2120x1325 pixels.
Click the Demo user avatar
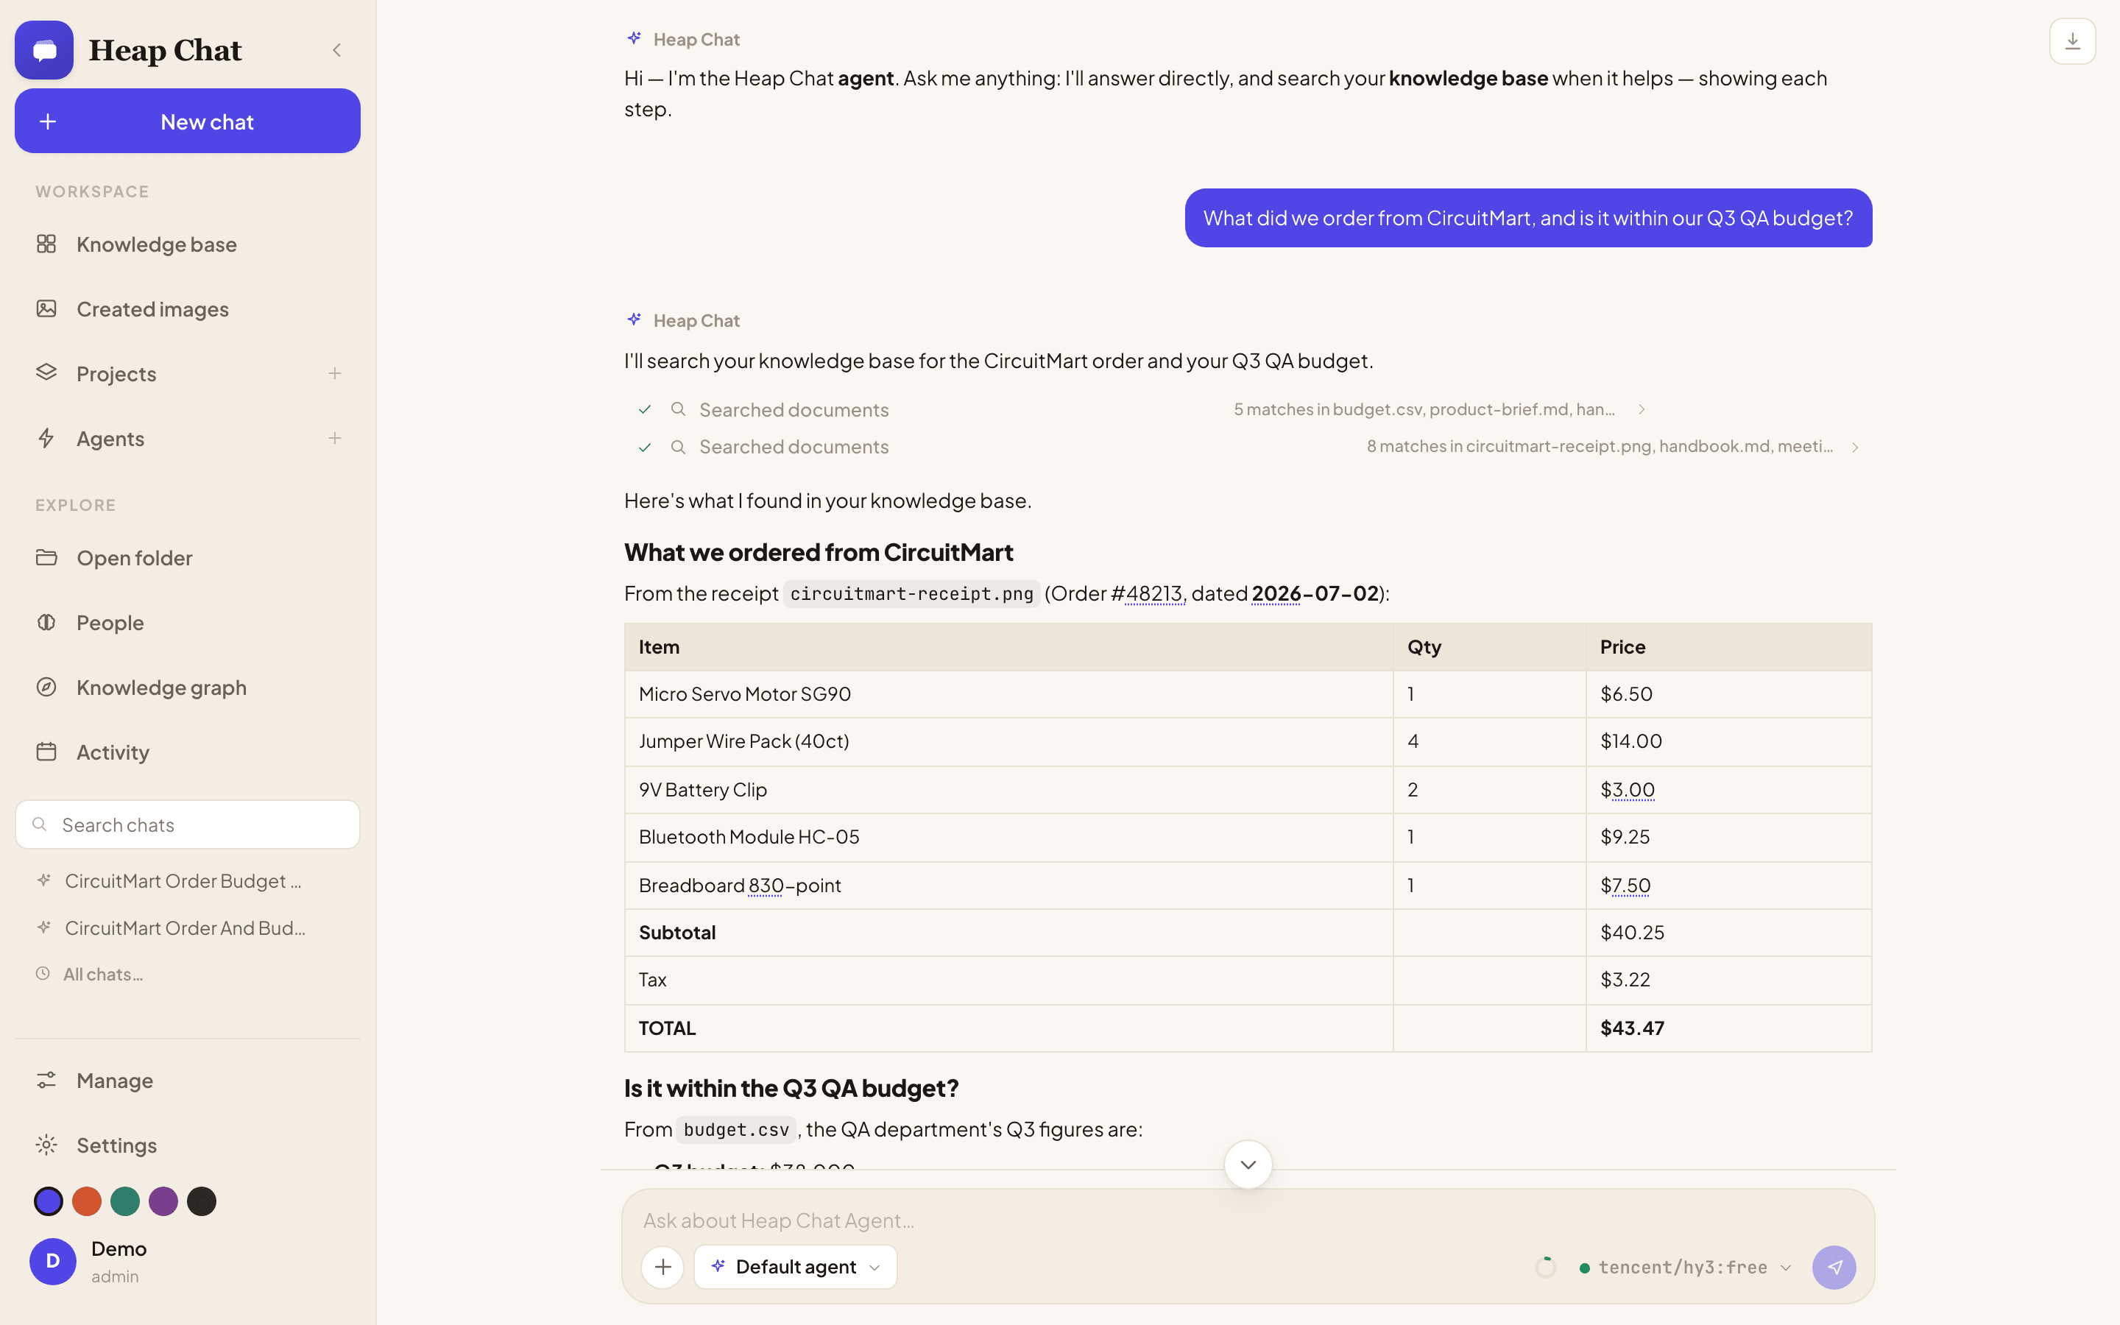click(52, 1262)
